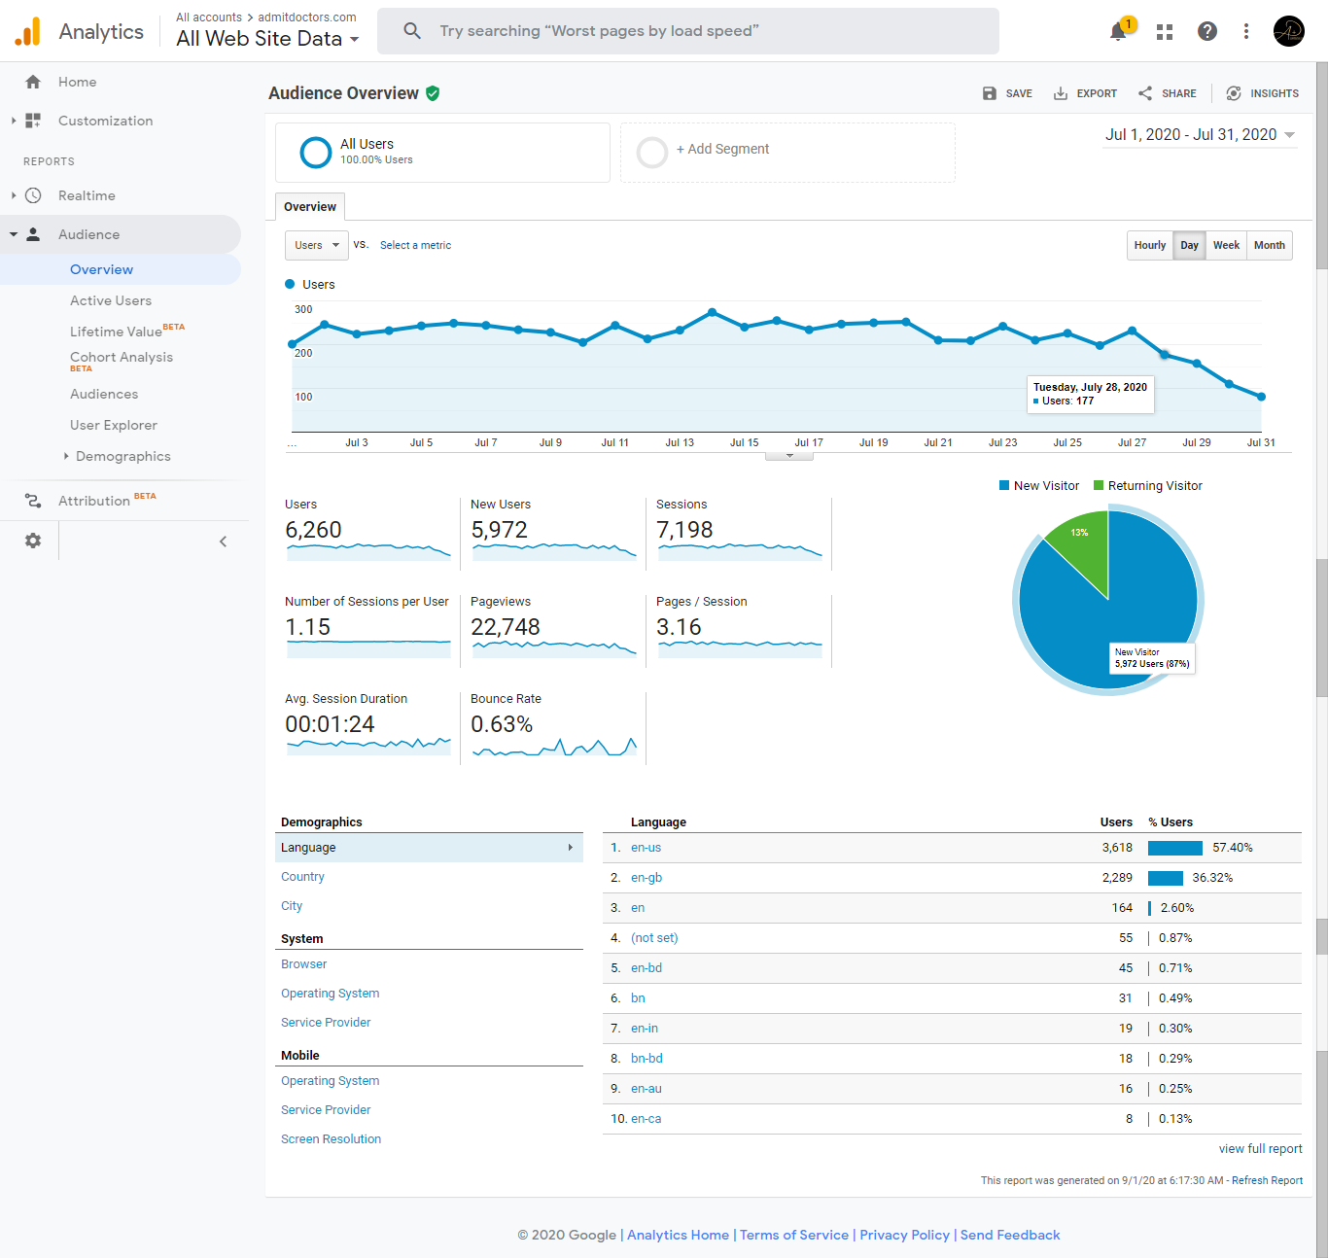
Task: Open the Active Users report
Action: [x=111, y=300]
